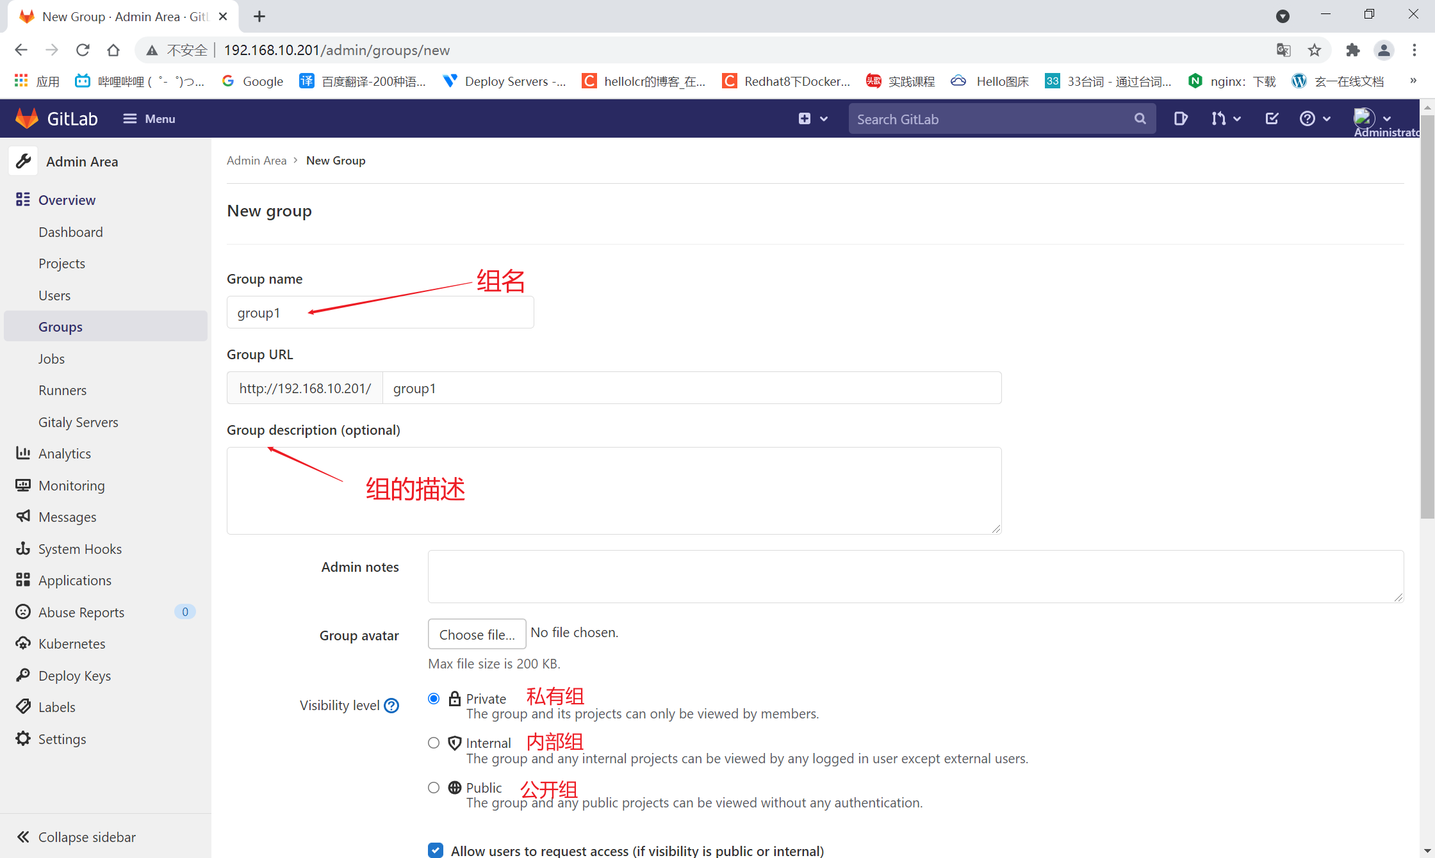Open the to-do list checkmark icon
Screen dimensions: 1435x858
pos(1272,118)
